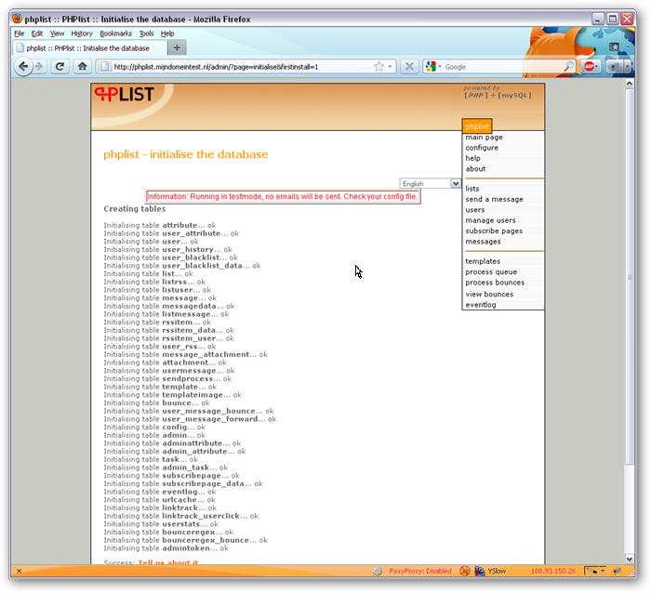Click the gear icon in status bar
The width and height of the screenshot is (651, 593).
click(x=377, y=571)
